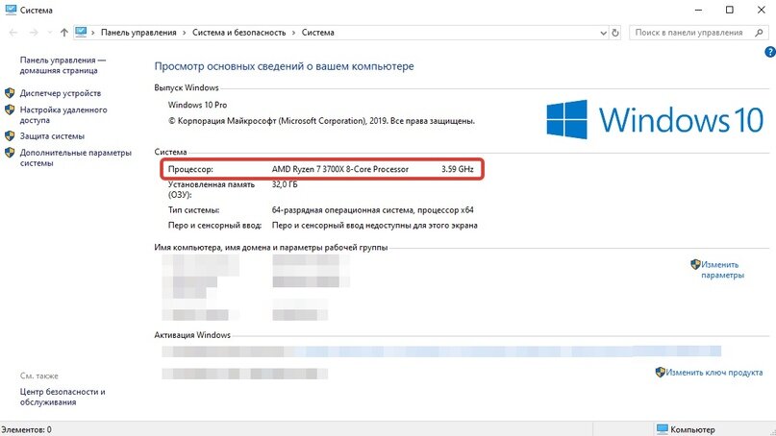Click shield icon beside 'Изменить ключ продукта'

tap(660, 373)
